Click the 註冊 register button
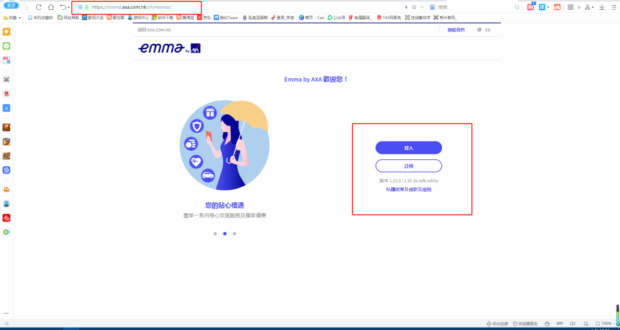 409,166
